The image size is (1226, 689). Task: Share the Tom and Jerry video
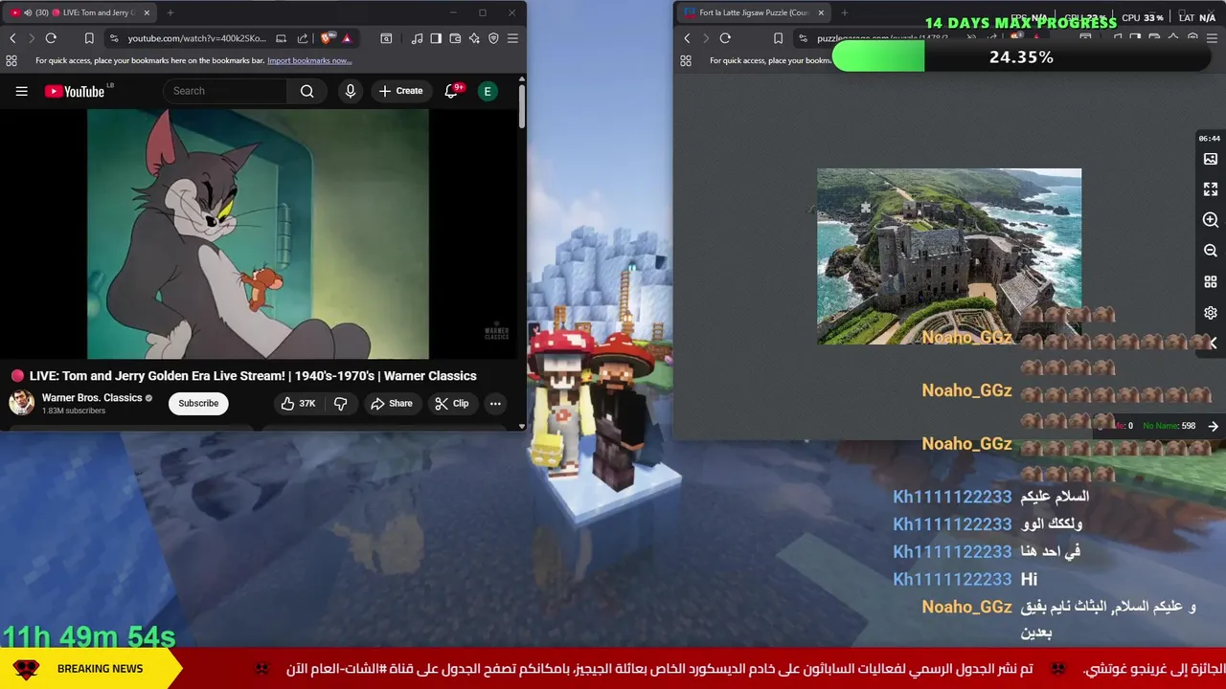point(392,403)
